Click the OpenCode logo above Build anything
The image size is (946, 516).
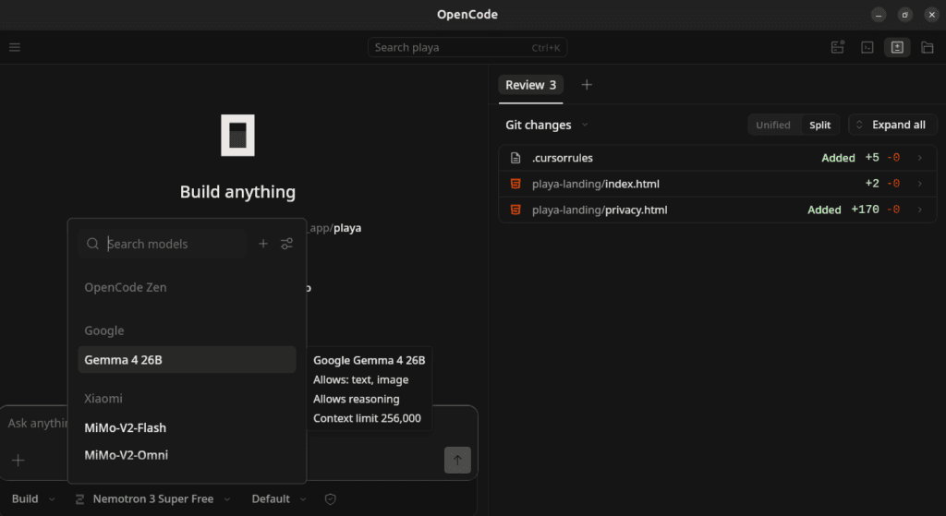pyautogui.click(x=237, y=135)
